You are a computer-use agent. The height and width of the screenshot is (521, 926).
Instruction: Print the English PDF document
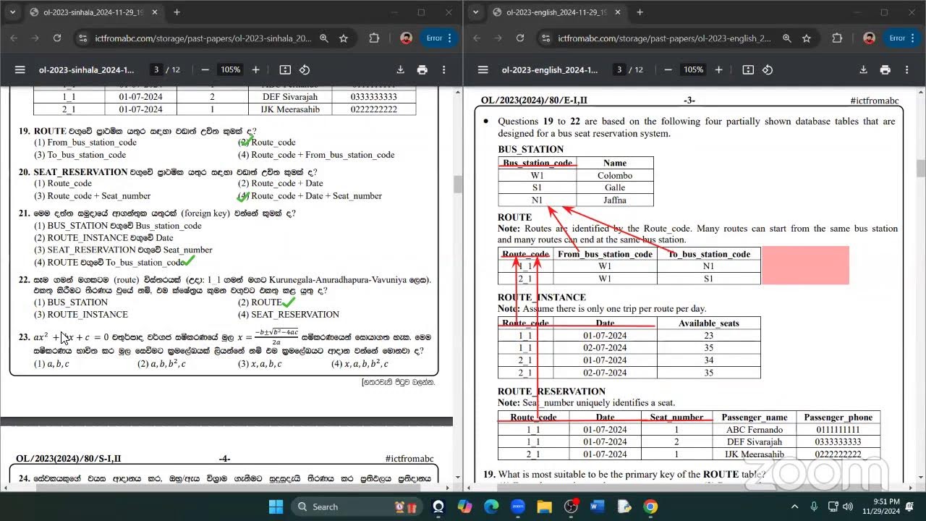click(x=885, y=69)
